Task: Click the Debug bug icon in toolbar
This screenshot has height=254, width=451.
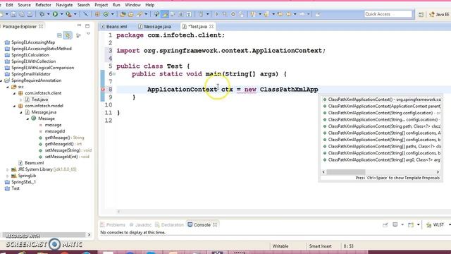Action: (42, 14)
